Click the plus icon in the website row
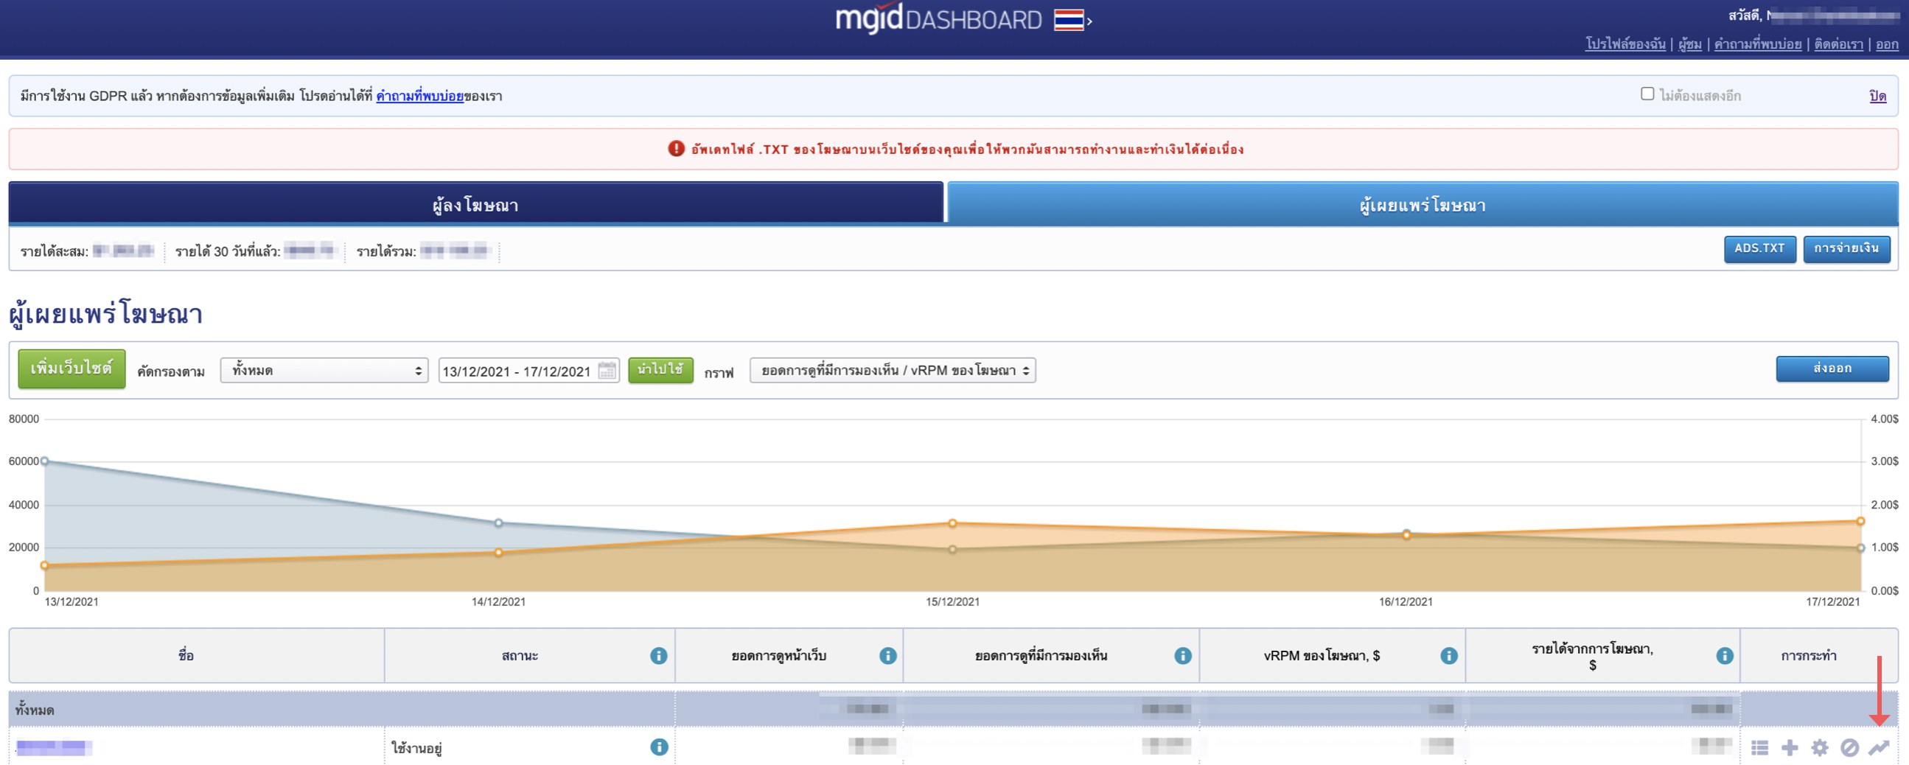This screenshot has width=1909, height=765. pos(1790,747)
